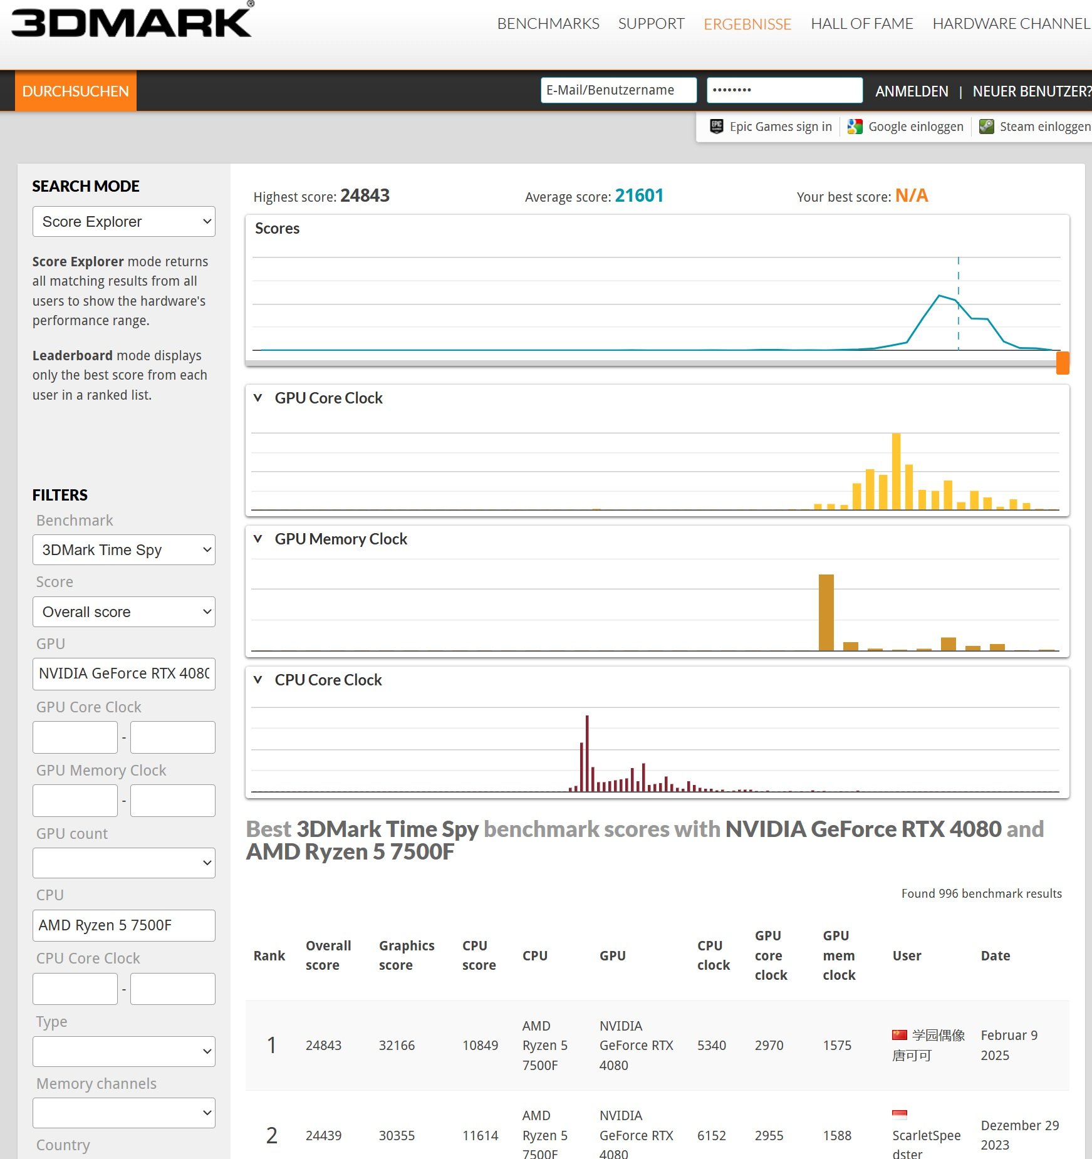Go to the Ergebnisse section
The height and width of the screenshot is (1159, 1092).
click(747, 24)
